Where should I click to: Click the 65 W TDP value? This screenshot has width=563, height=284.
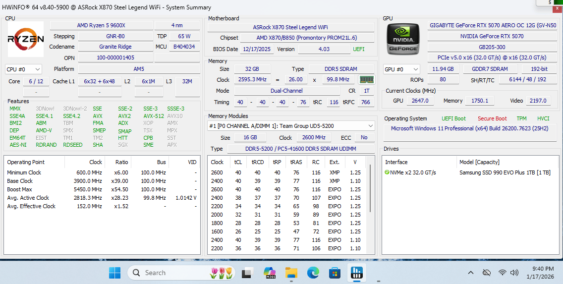pyautogui.click(x=184, y=36)
